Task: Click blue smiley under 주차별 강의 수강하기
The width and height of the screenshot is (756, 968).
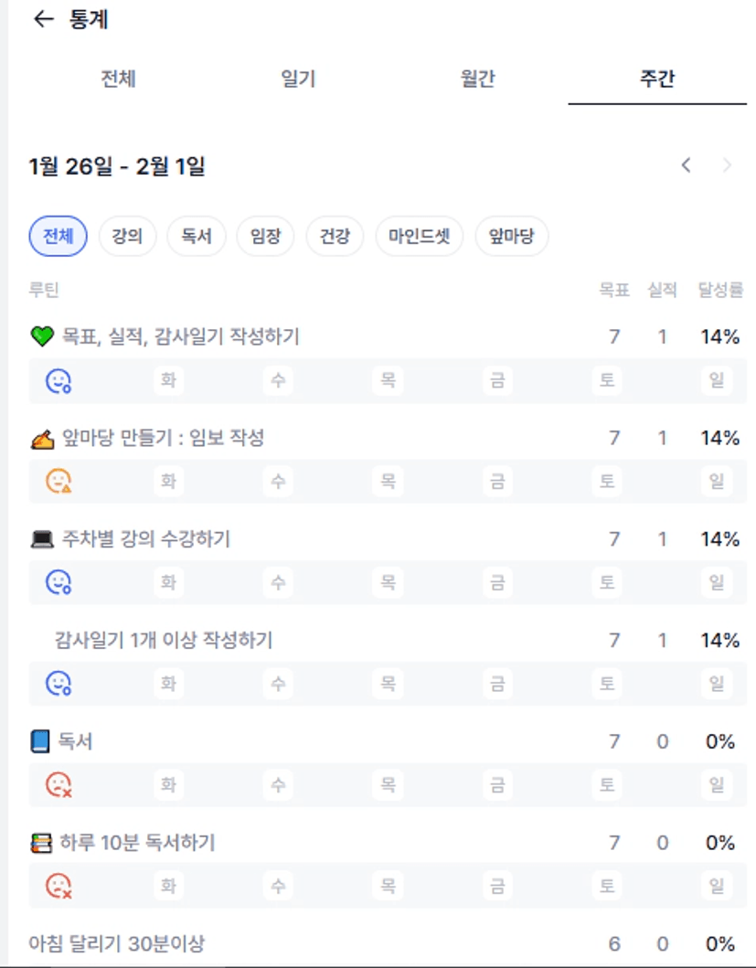Action: click(59, 581)
